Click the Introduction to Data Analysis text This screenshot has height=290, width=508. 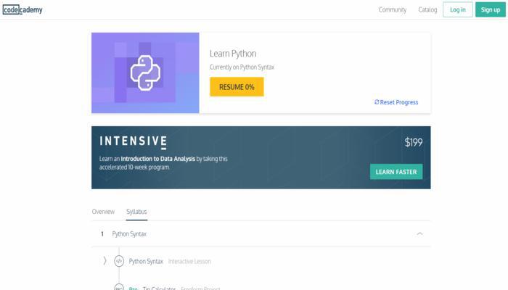157,159
